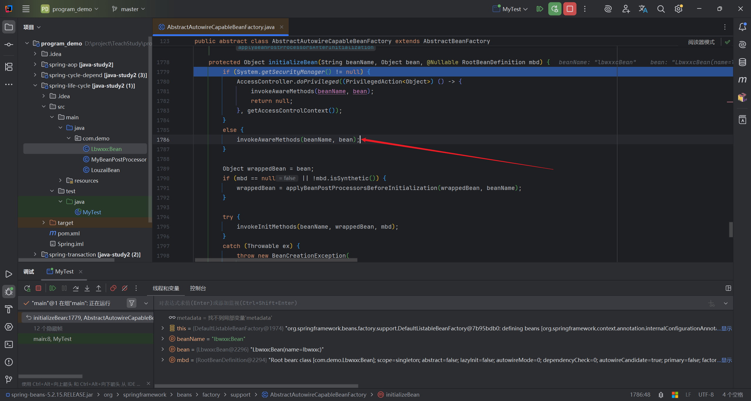
Task: Open Search Everywhere magnifier
Action: [661, 9]
